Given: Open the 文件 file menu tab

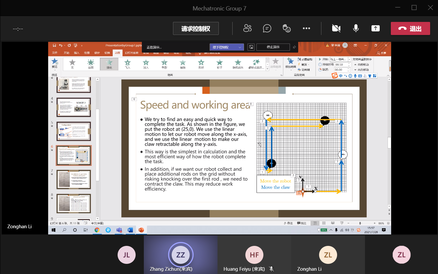Looking at the screenshot, I should pyautogui.click(x=55, y=53).
